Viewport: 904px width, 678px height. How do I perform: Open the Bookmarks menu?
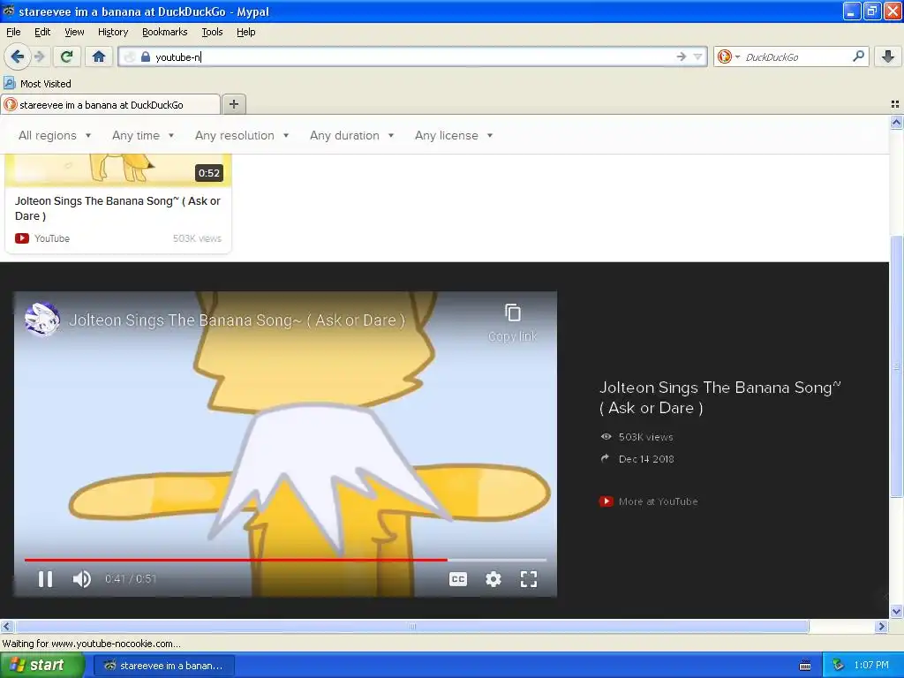(164, 32)
